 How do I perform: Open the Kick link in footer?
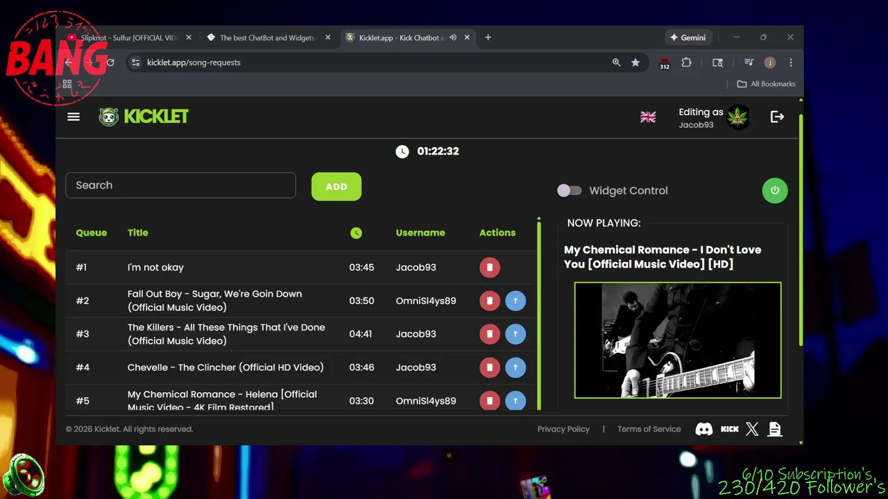click(730, 429)
